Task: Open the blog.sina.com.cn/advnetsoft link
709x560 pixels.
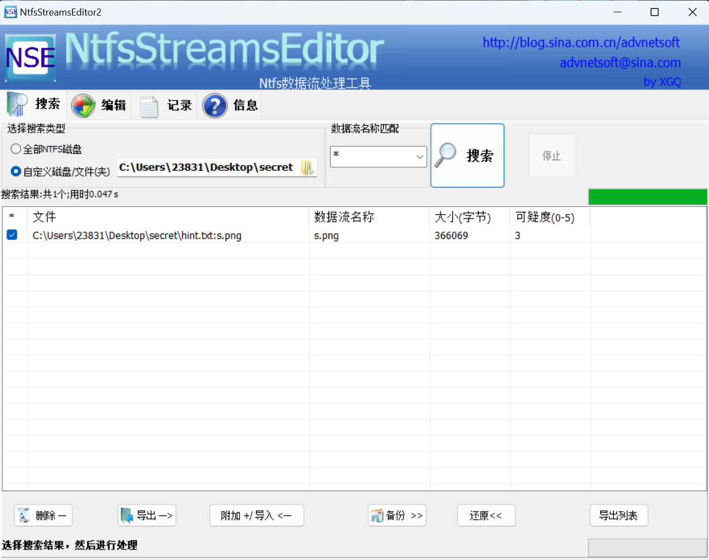Action: coord(581,42)
